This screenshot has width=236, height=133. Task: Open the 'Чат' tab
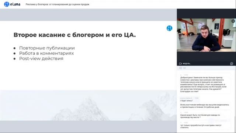coord(184,68)
